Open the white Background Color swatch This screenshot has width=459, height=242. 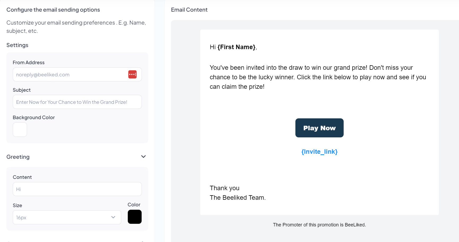tap(20, 129)
